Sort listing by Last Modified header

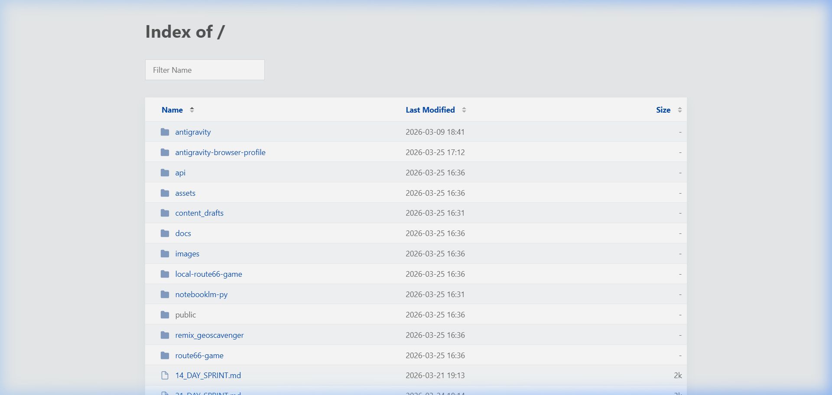(x=430, y=110)
